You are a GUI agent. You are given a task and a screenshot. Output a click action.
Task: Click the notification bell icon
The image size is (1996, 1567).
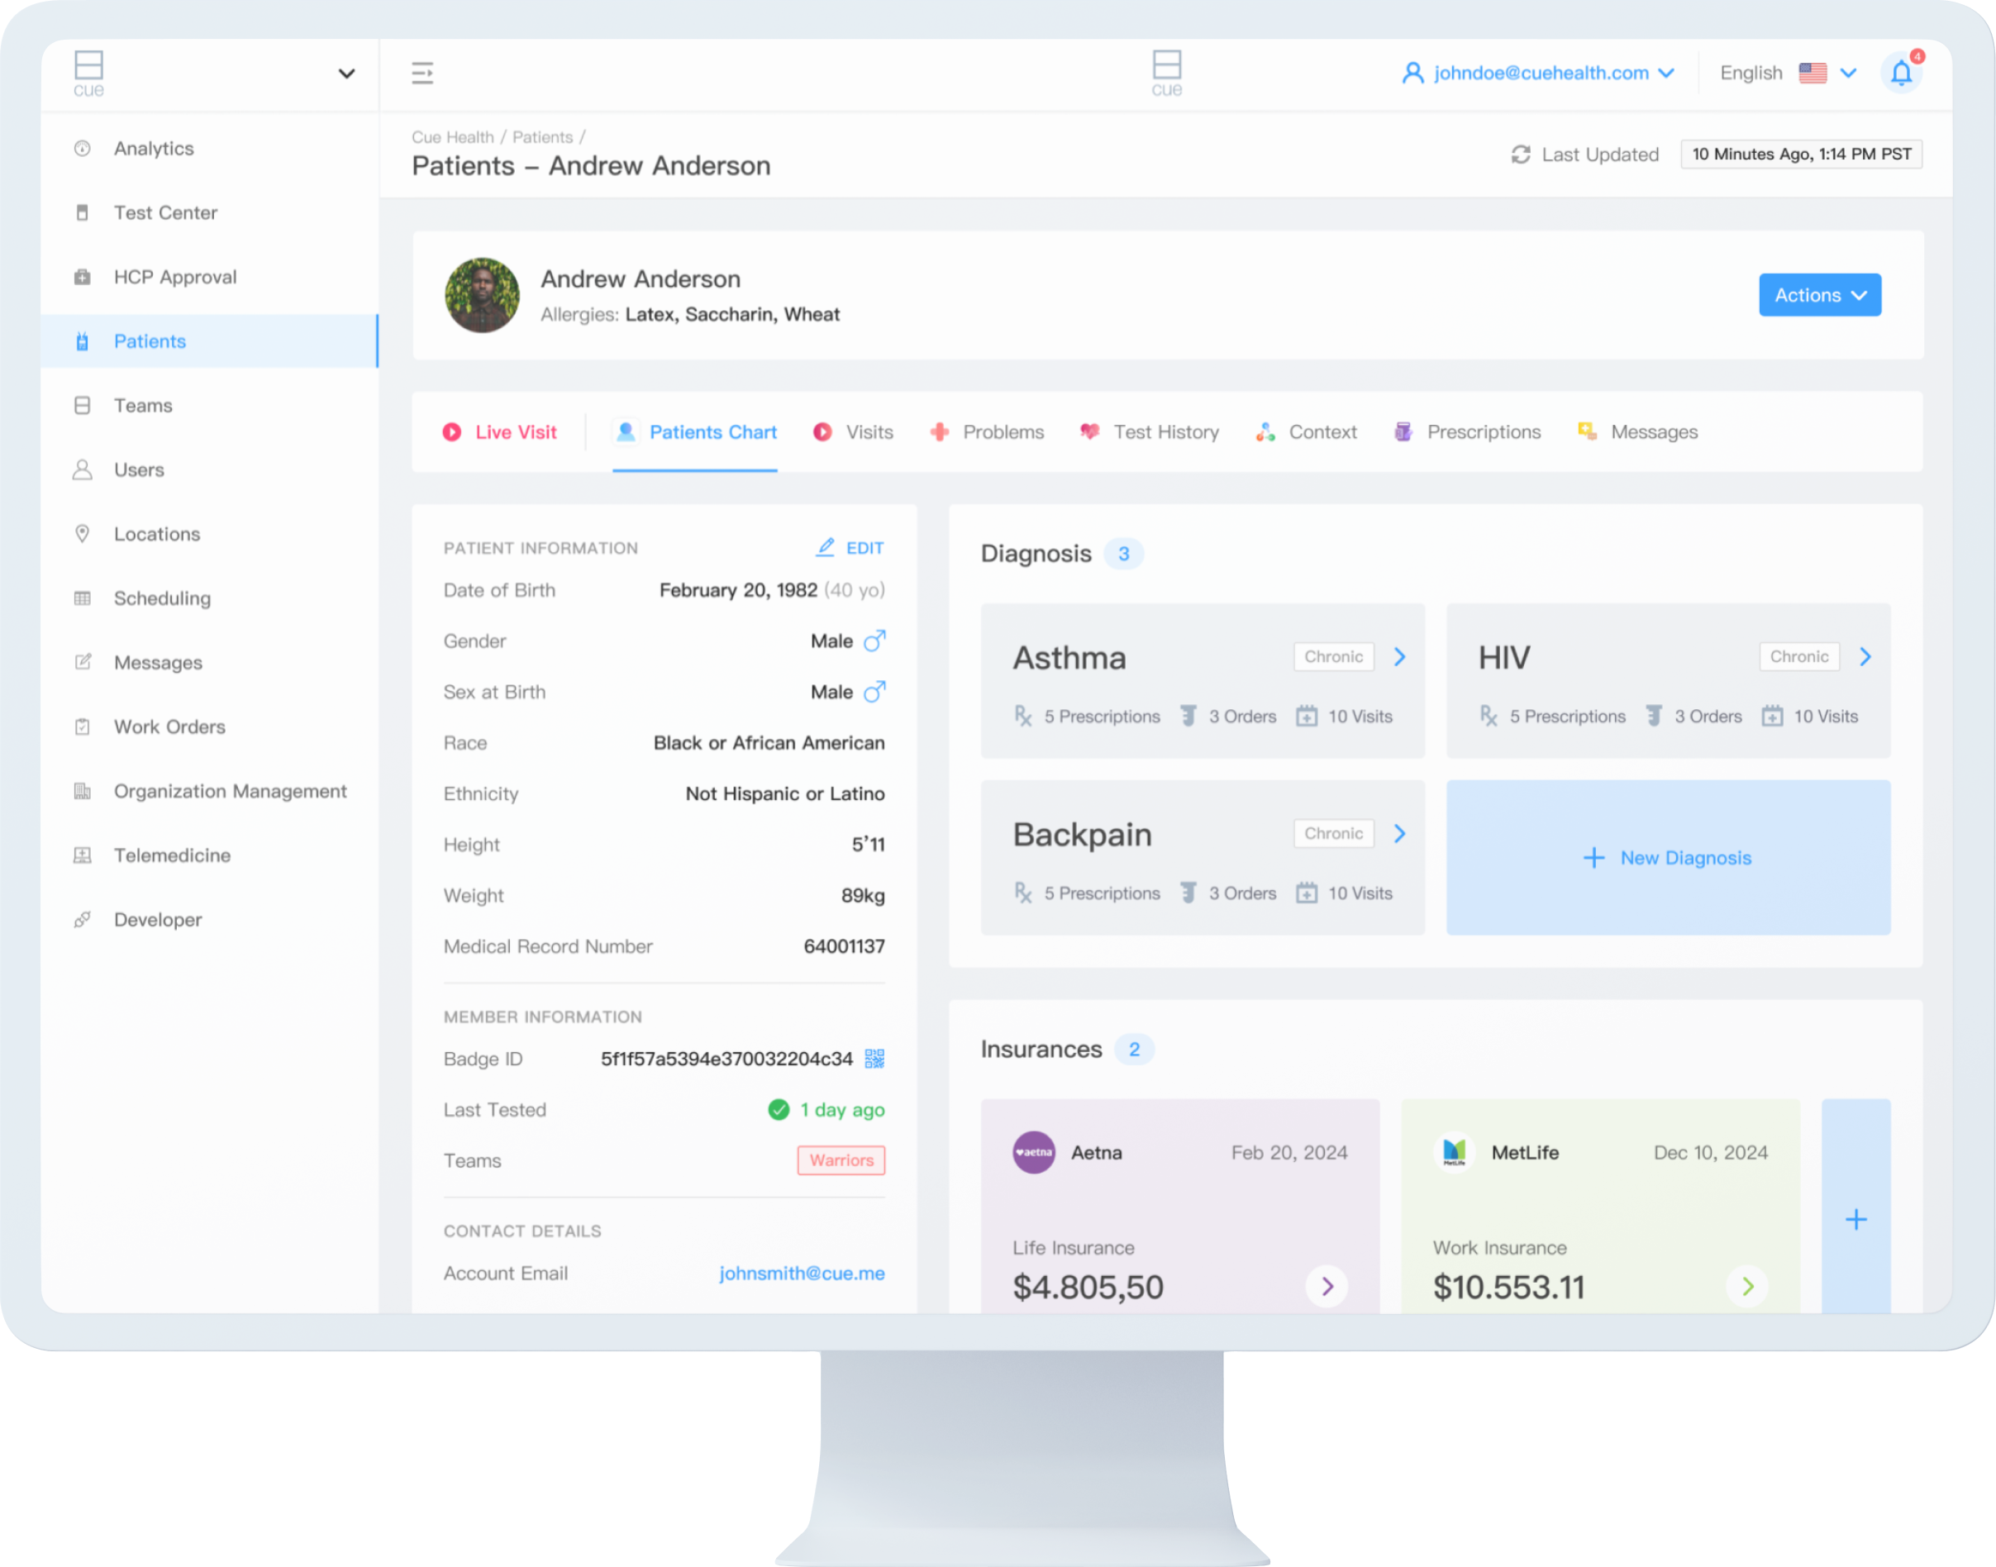(1901, 74)
